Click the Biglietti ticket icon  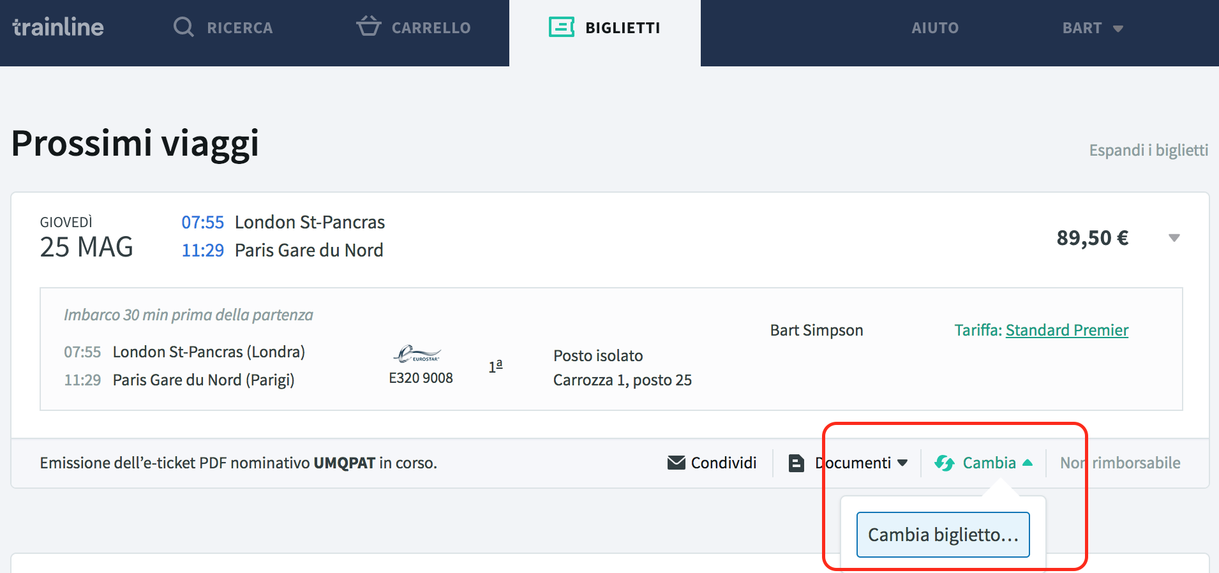(562, 27)
